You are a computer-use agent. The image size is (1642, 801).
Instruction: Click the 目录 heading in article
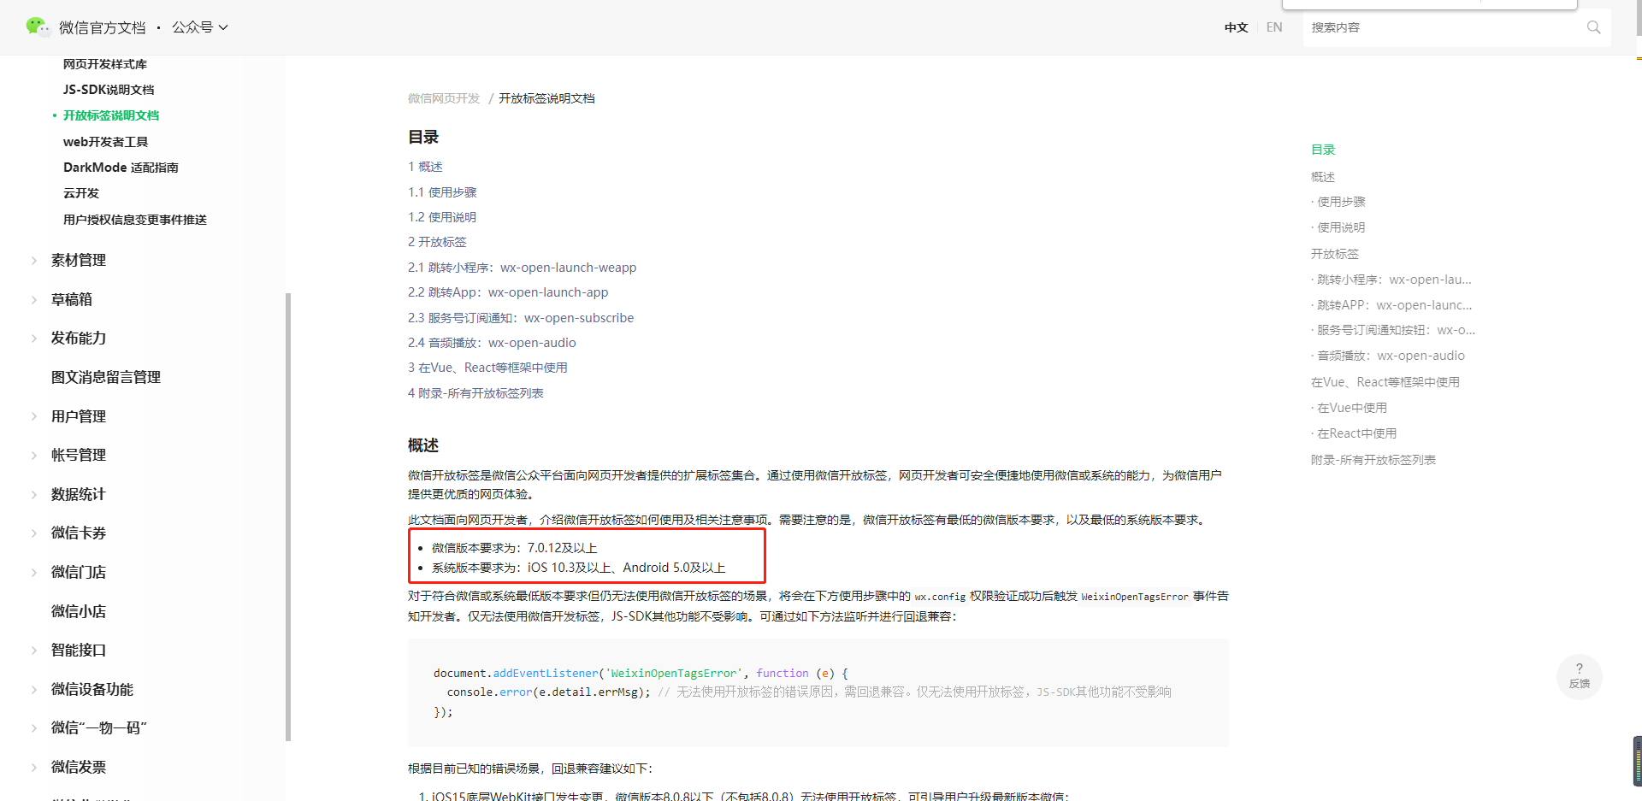(423, 137)
